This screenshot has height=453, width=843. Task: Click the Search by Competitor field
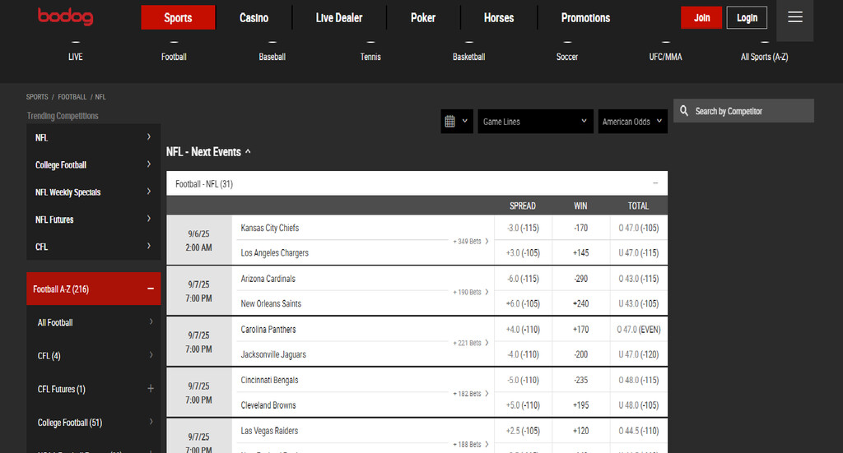coord(743,110)
